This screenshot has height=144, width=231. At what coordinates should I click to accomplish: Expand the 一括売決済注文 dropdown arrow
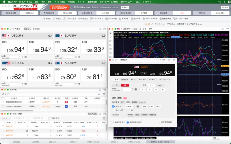click(x=27, y=118)
